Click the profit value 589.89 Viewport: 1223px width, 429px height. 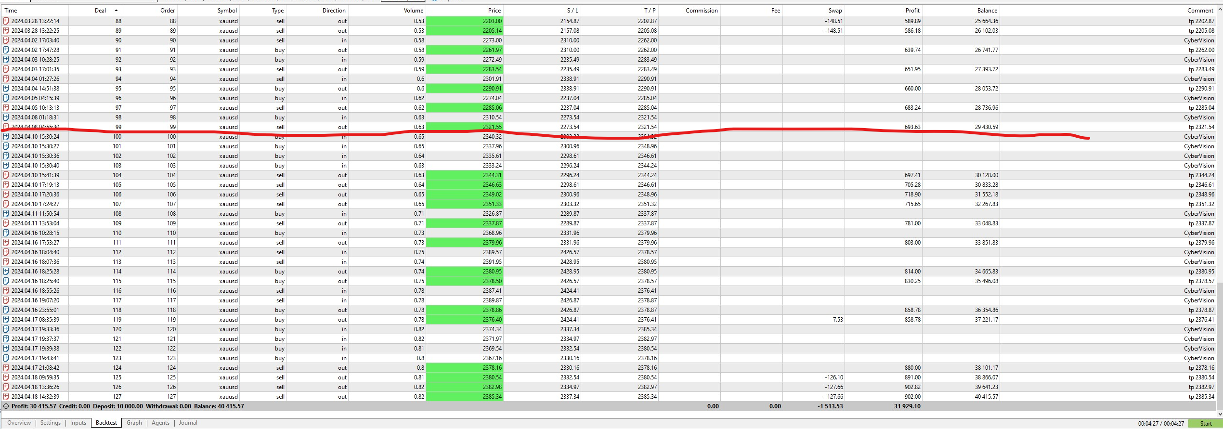point(912,21)
